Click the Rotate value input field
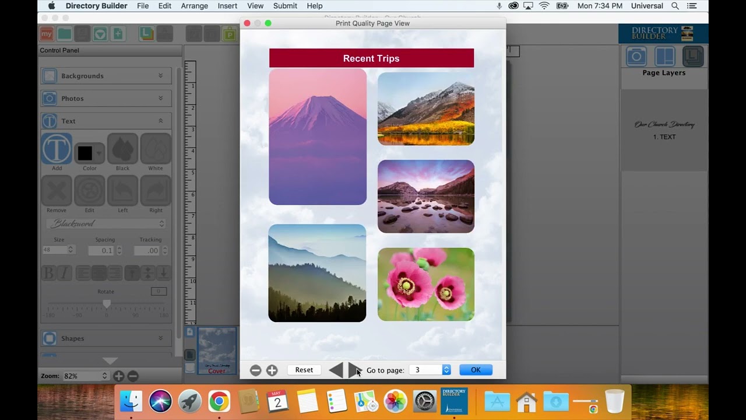Image resolution: width=746 pixels, height=420 pixels. tap(159, 292)
